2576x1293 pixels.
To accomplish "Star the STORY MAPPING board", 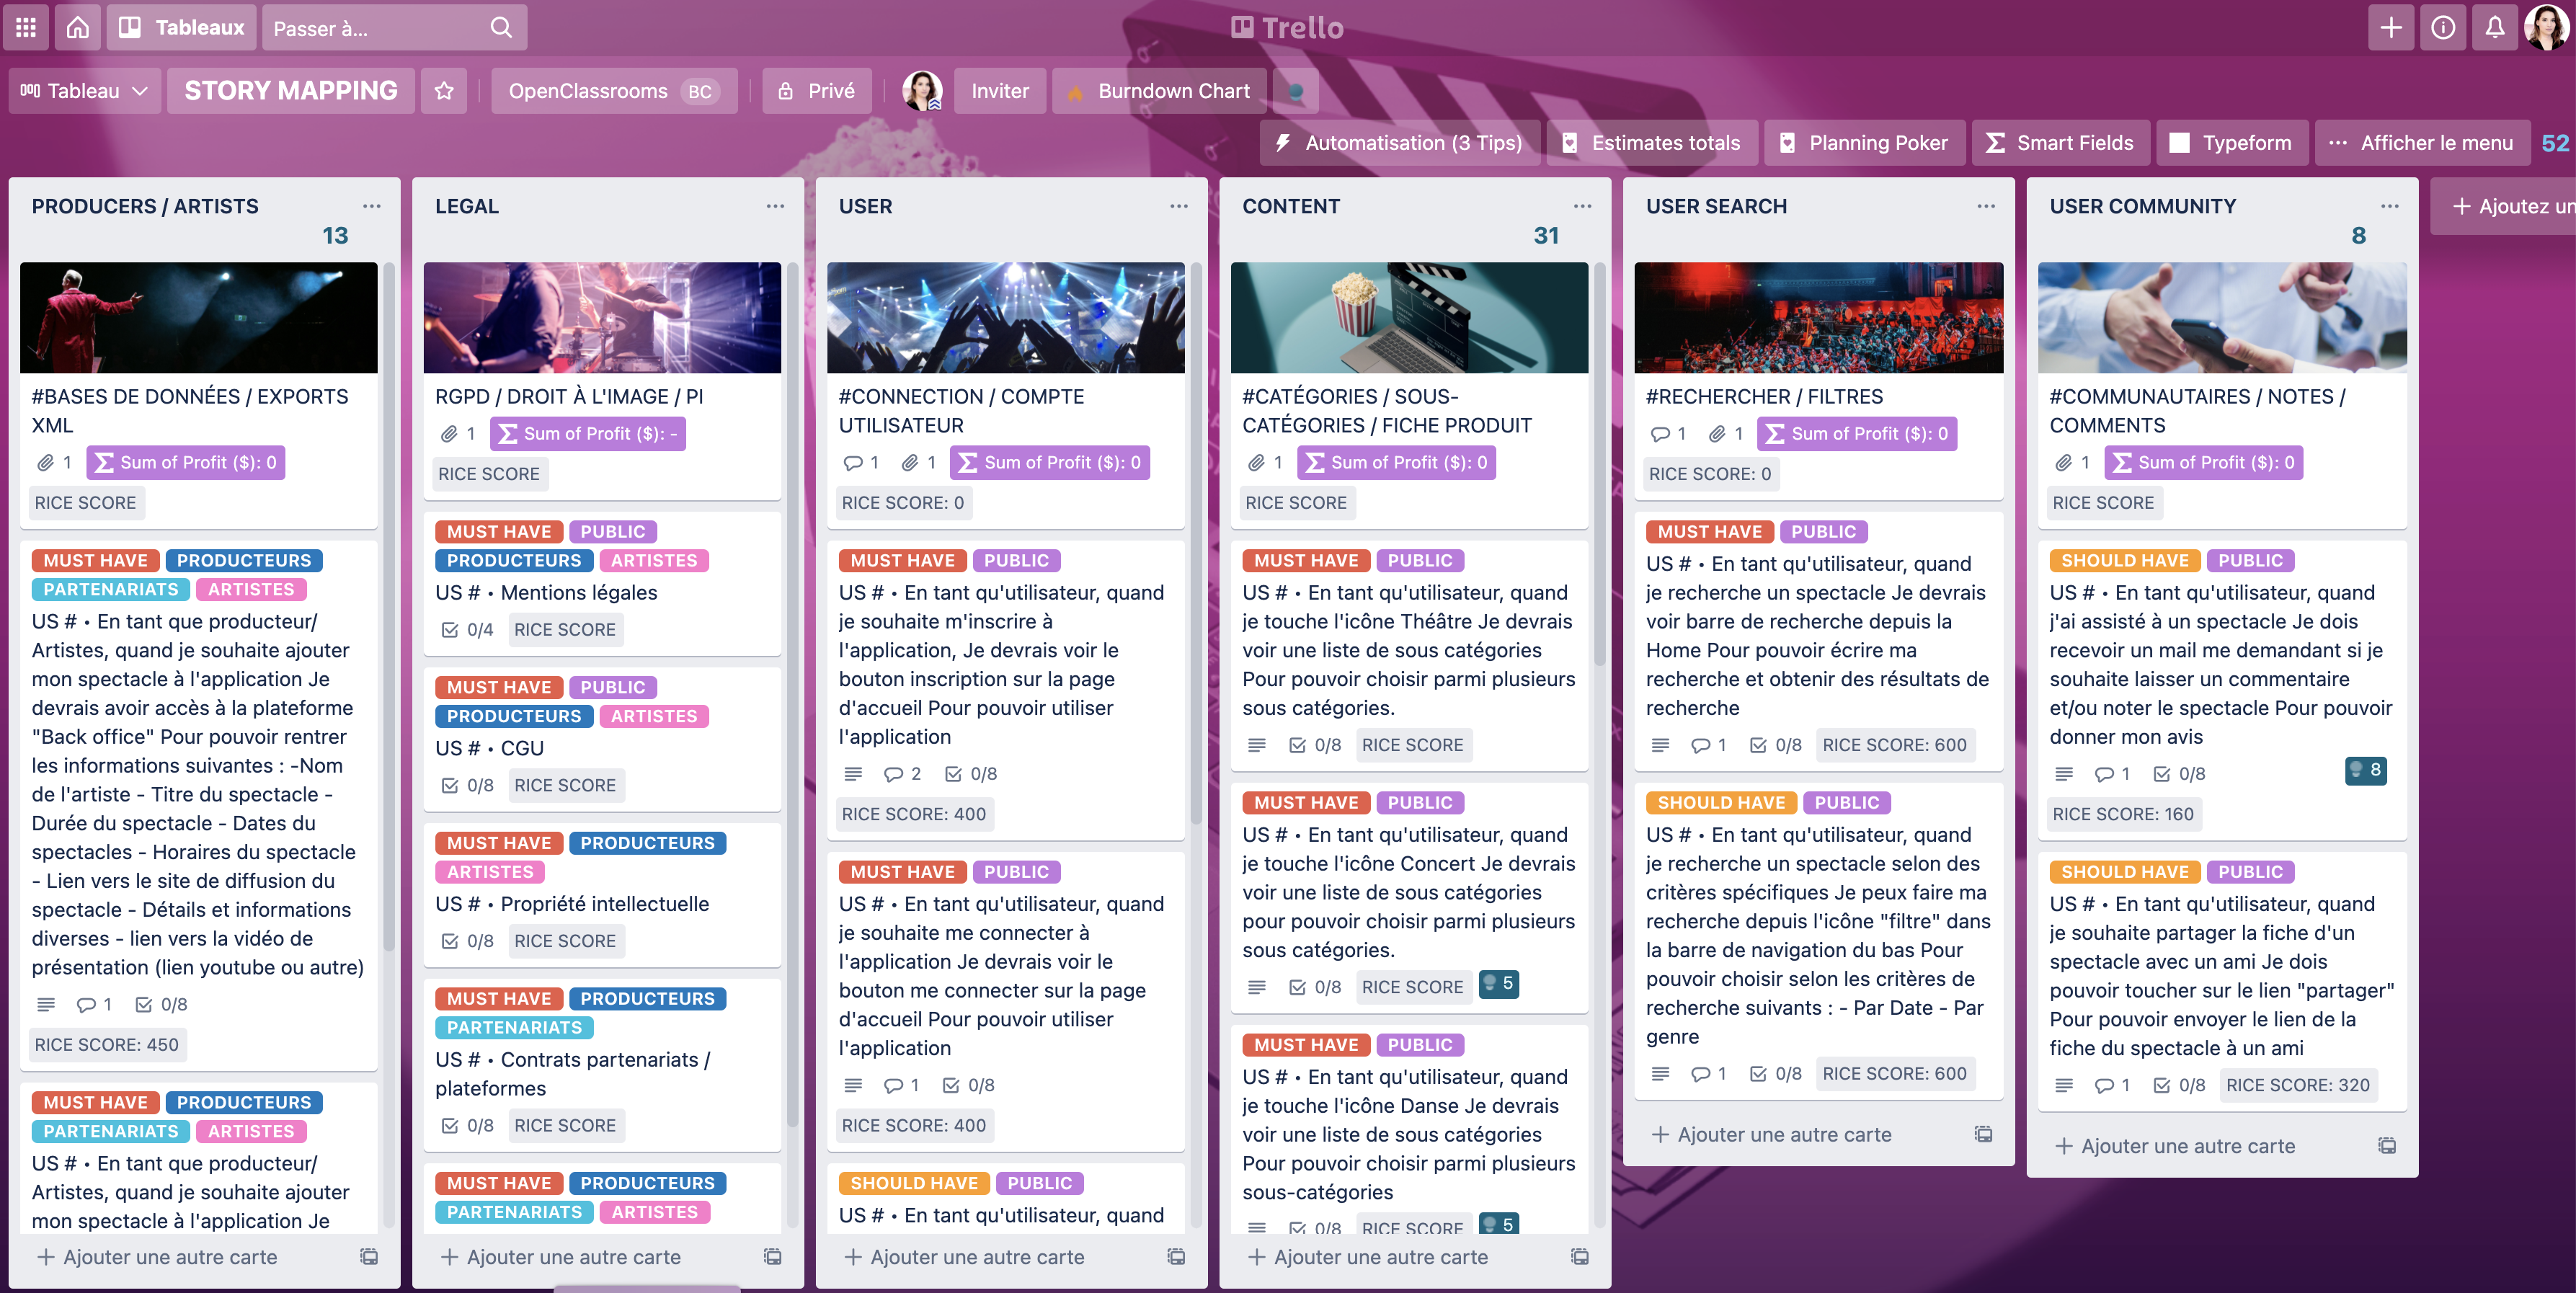I will click(445, 91).
